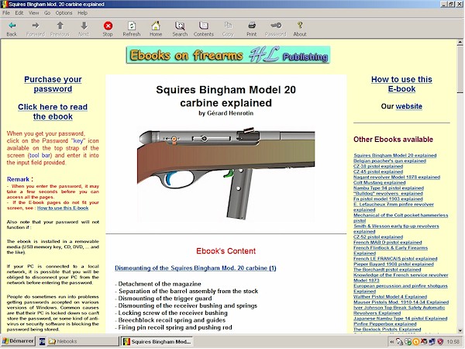Visit Our website link

[x=409, y=106]
